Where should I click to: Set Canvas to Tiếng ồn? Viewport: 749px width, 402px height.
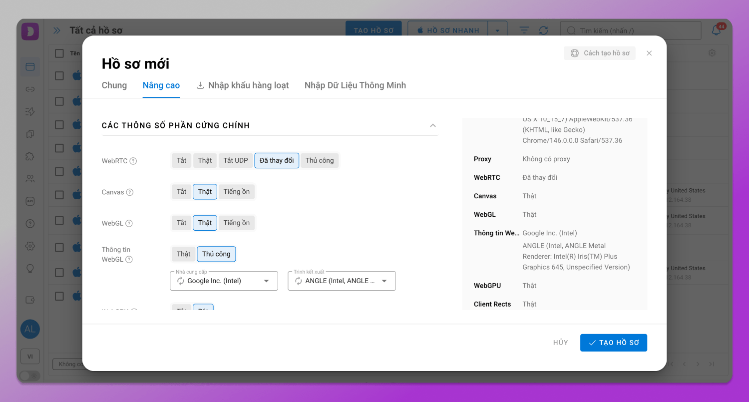[x=236, y=192]
